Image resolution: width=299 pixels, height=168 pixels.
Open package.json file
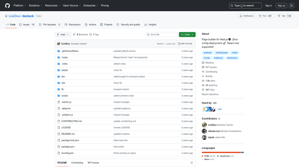(x=68, y=147)
